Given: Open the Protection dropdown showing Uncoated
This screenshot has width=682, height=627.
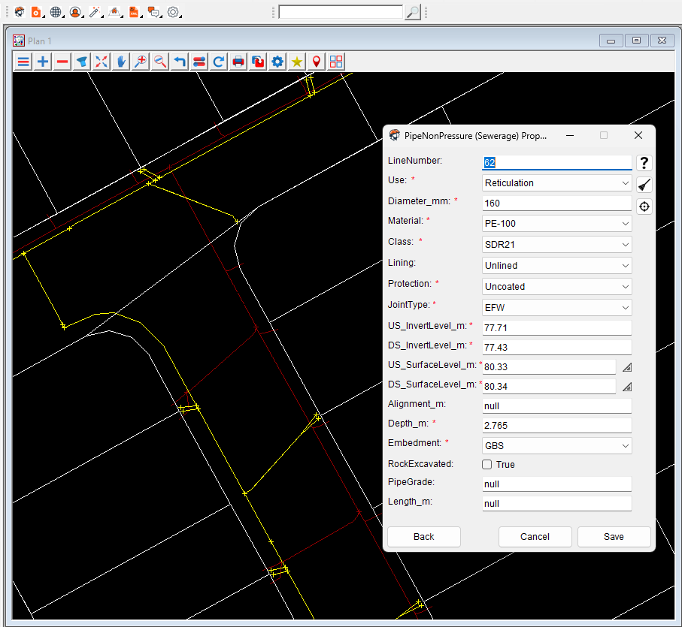Looking at the screenshot, I should pyautogui.click(x=556, y=287).
